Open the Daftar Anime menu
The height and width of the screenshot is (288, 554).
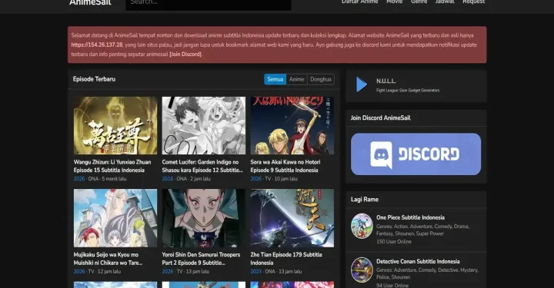point(359,2)
